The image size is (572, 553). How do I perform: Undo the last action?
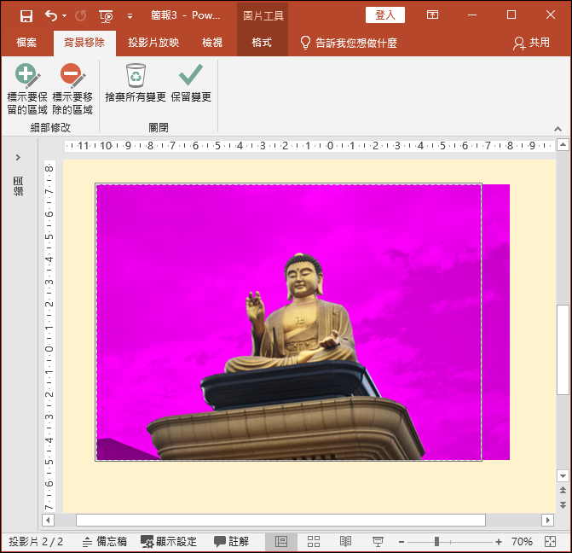[x=50, y=15]
